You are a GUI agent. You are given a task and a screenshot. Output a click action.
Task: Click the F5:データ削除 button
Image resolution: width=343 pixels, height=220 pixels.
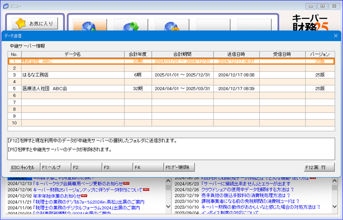click(179, 167)
